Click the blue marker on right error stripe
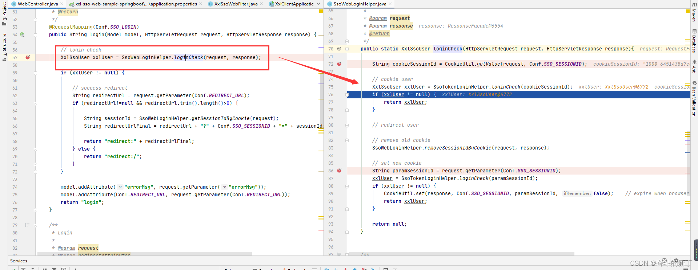 (x=688, y=153)
